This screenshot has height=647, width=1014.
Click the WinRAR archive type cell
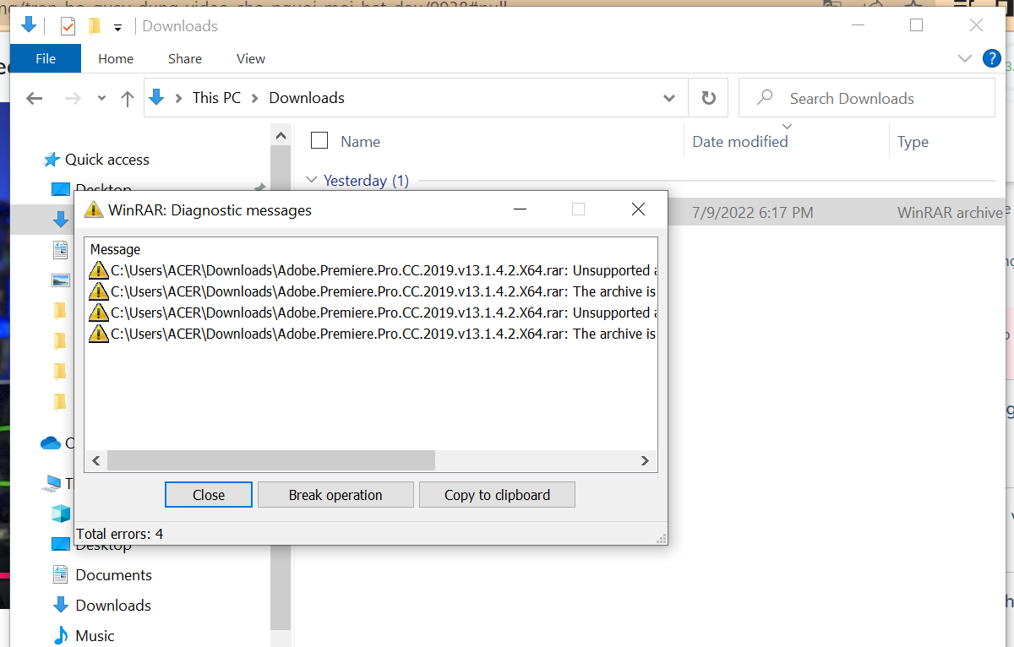tap(950, 213)
